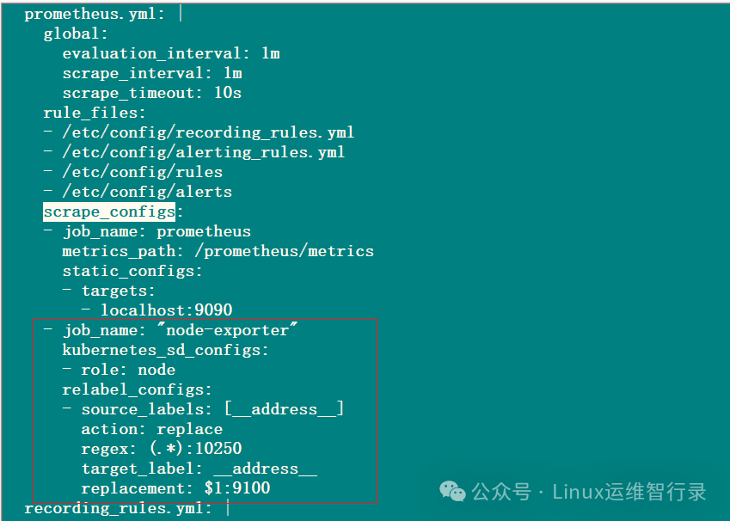Click the localhost:9090 target
Image resolution: width=730 pixels, height=521 pixels.
tap(166, 310)
